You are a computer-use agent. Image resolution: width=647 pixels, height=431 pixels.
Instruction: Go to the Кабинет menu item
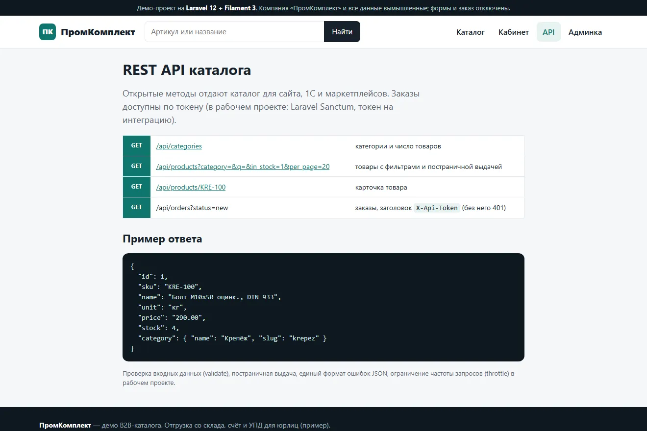pyautogui.click(x=514, y=32)
